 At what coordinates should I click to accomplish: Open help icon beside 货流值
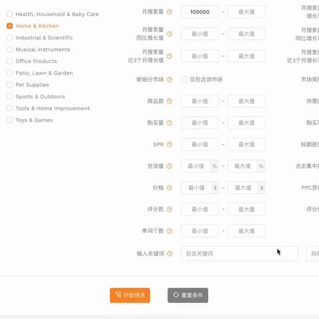[x=169, y=166]
